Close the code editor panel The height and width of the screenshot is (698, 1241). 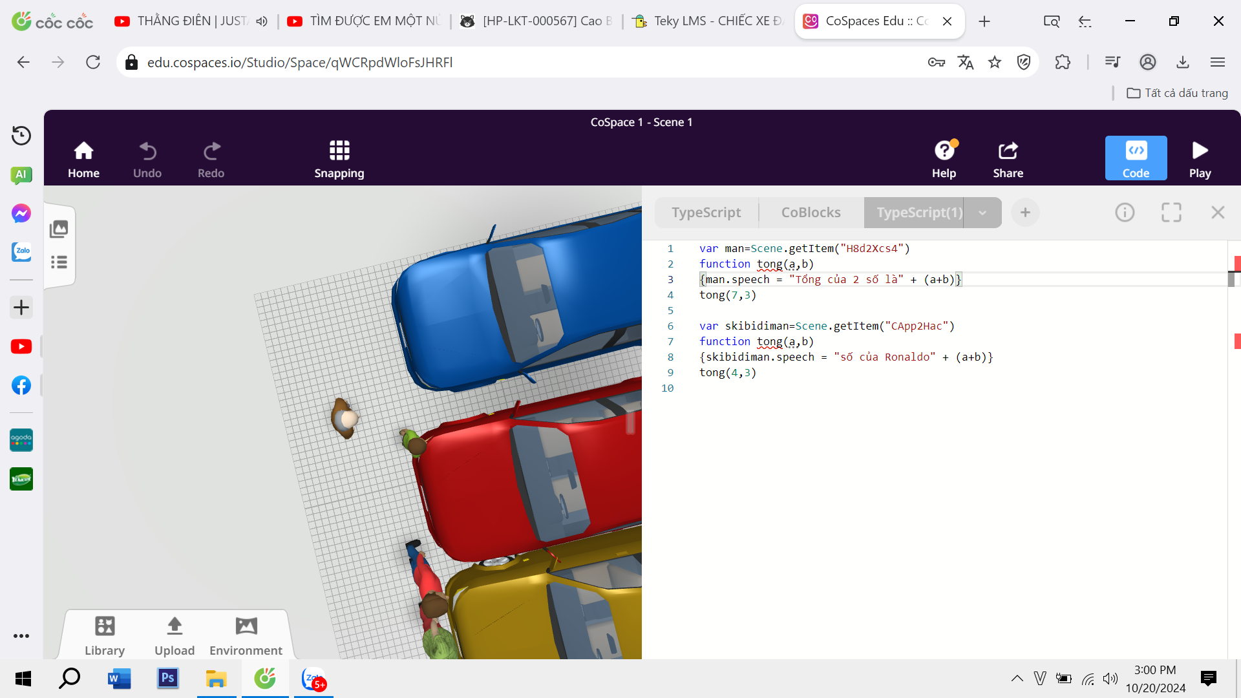(x=1218, y=212)
